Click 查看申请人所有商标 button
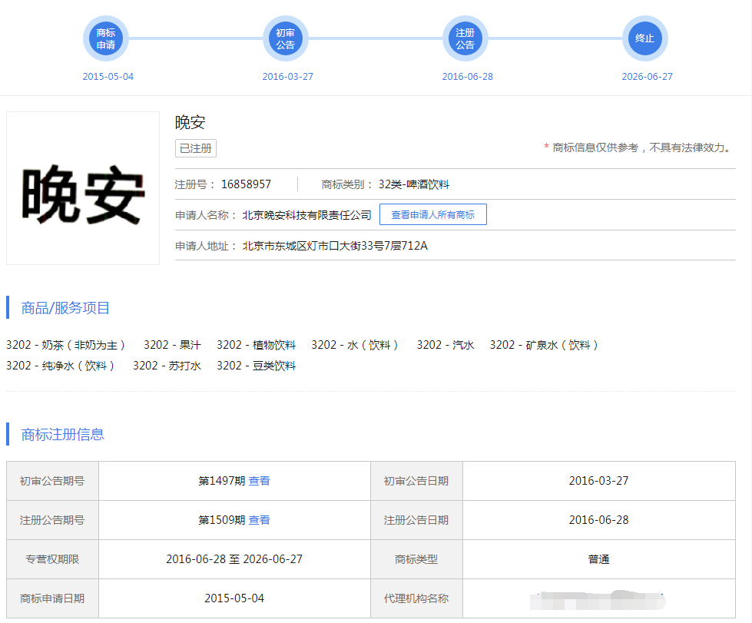Image resolution: width=752 pixels, height=623 pixels. pos(432,215)
